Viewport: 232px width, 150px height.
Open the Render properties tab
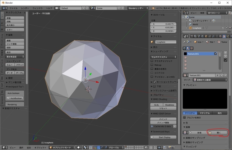pyautogui.click(x=192, y=36)
